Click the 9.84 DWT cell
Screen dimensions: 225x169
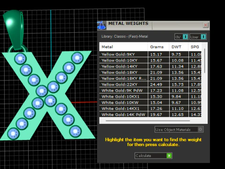coord(179,97)
